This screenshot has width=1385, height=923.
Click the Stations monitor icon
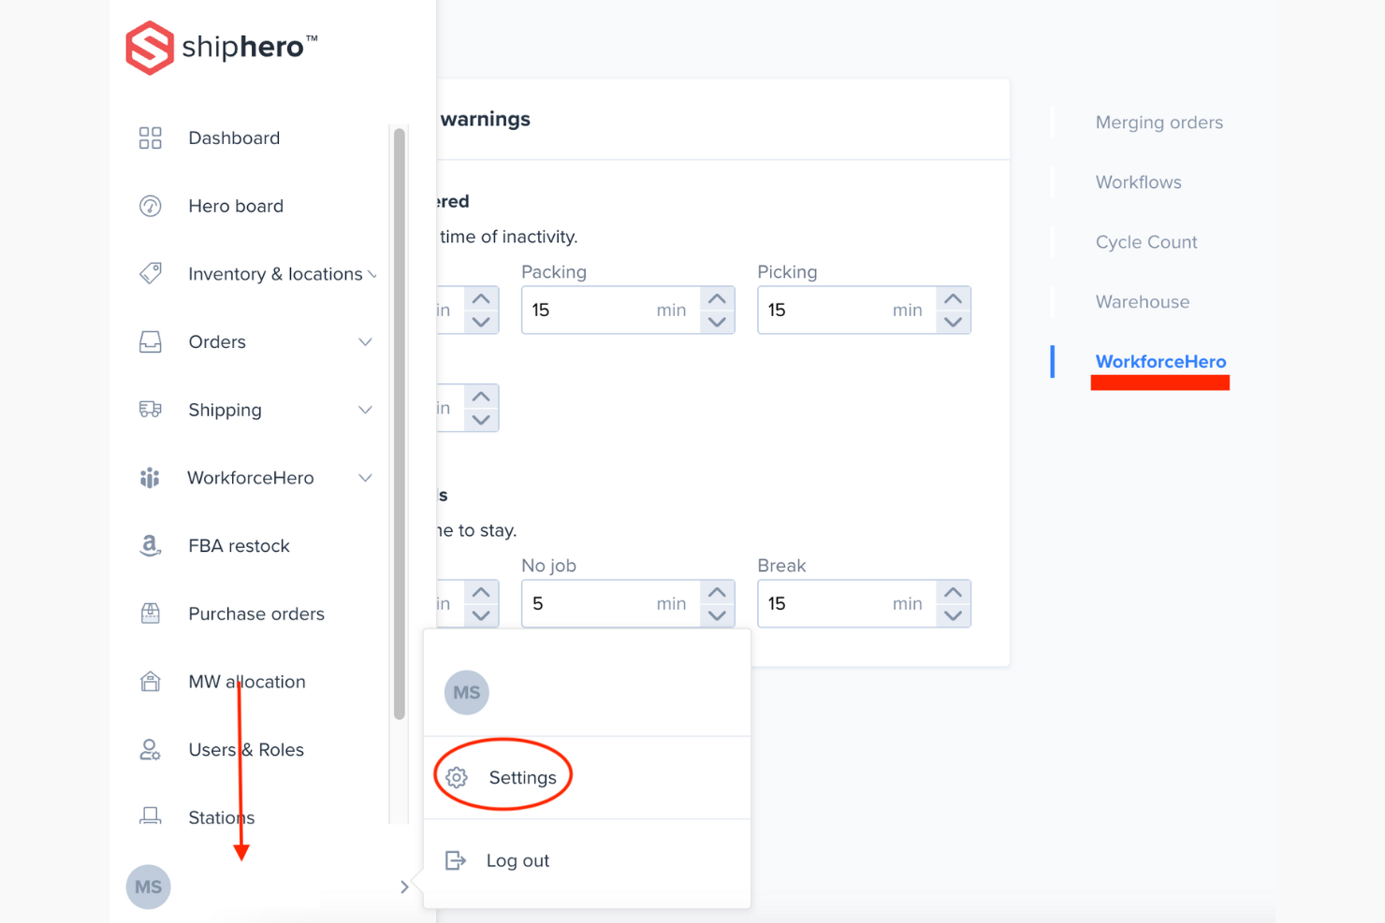tap(150, 816)
